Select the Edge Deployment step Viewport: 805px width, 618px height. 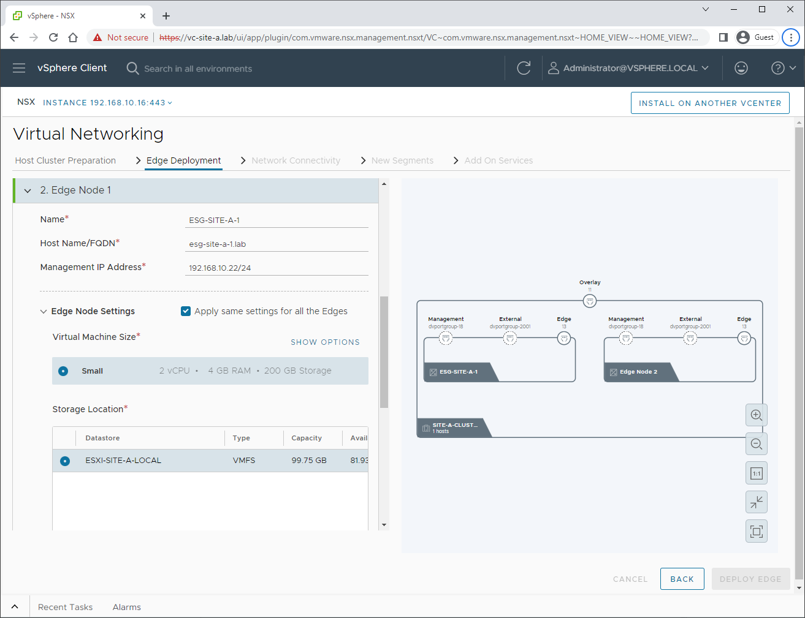[x=184, y=160]
